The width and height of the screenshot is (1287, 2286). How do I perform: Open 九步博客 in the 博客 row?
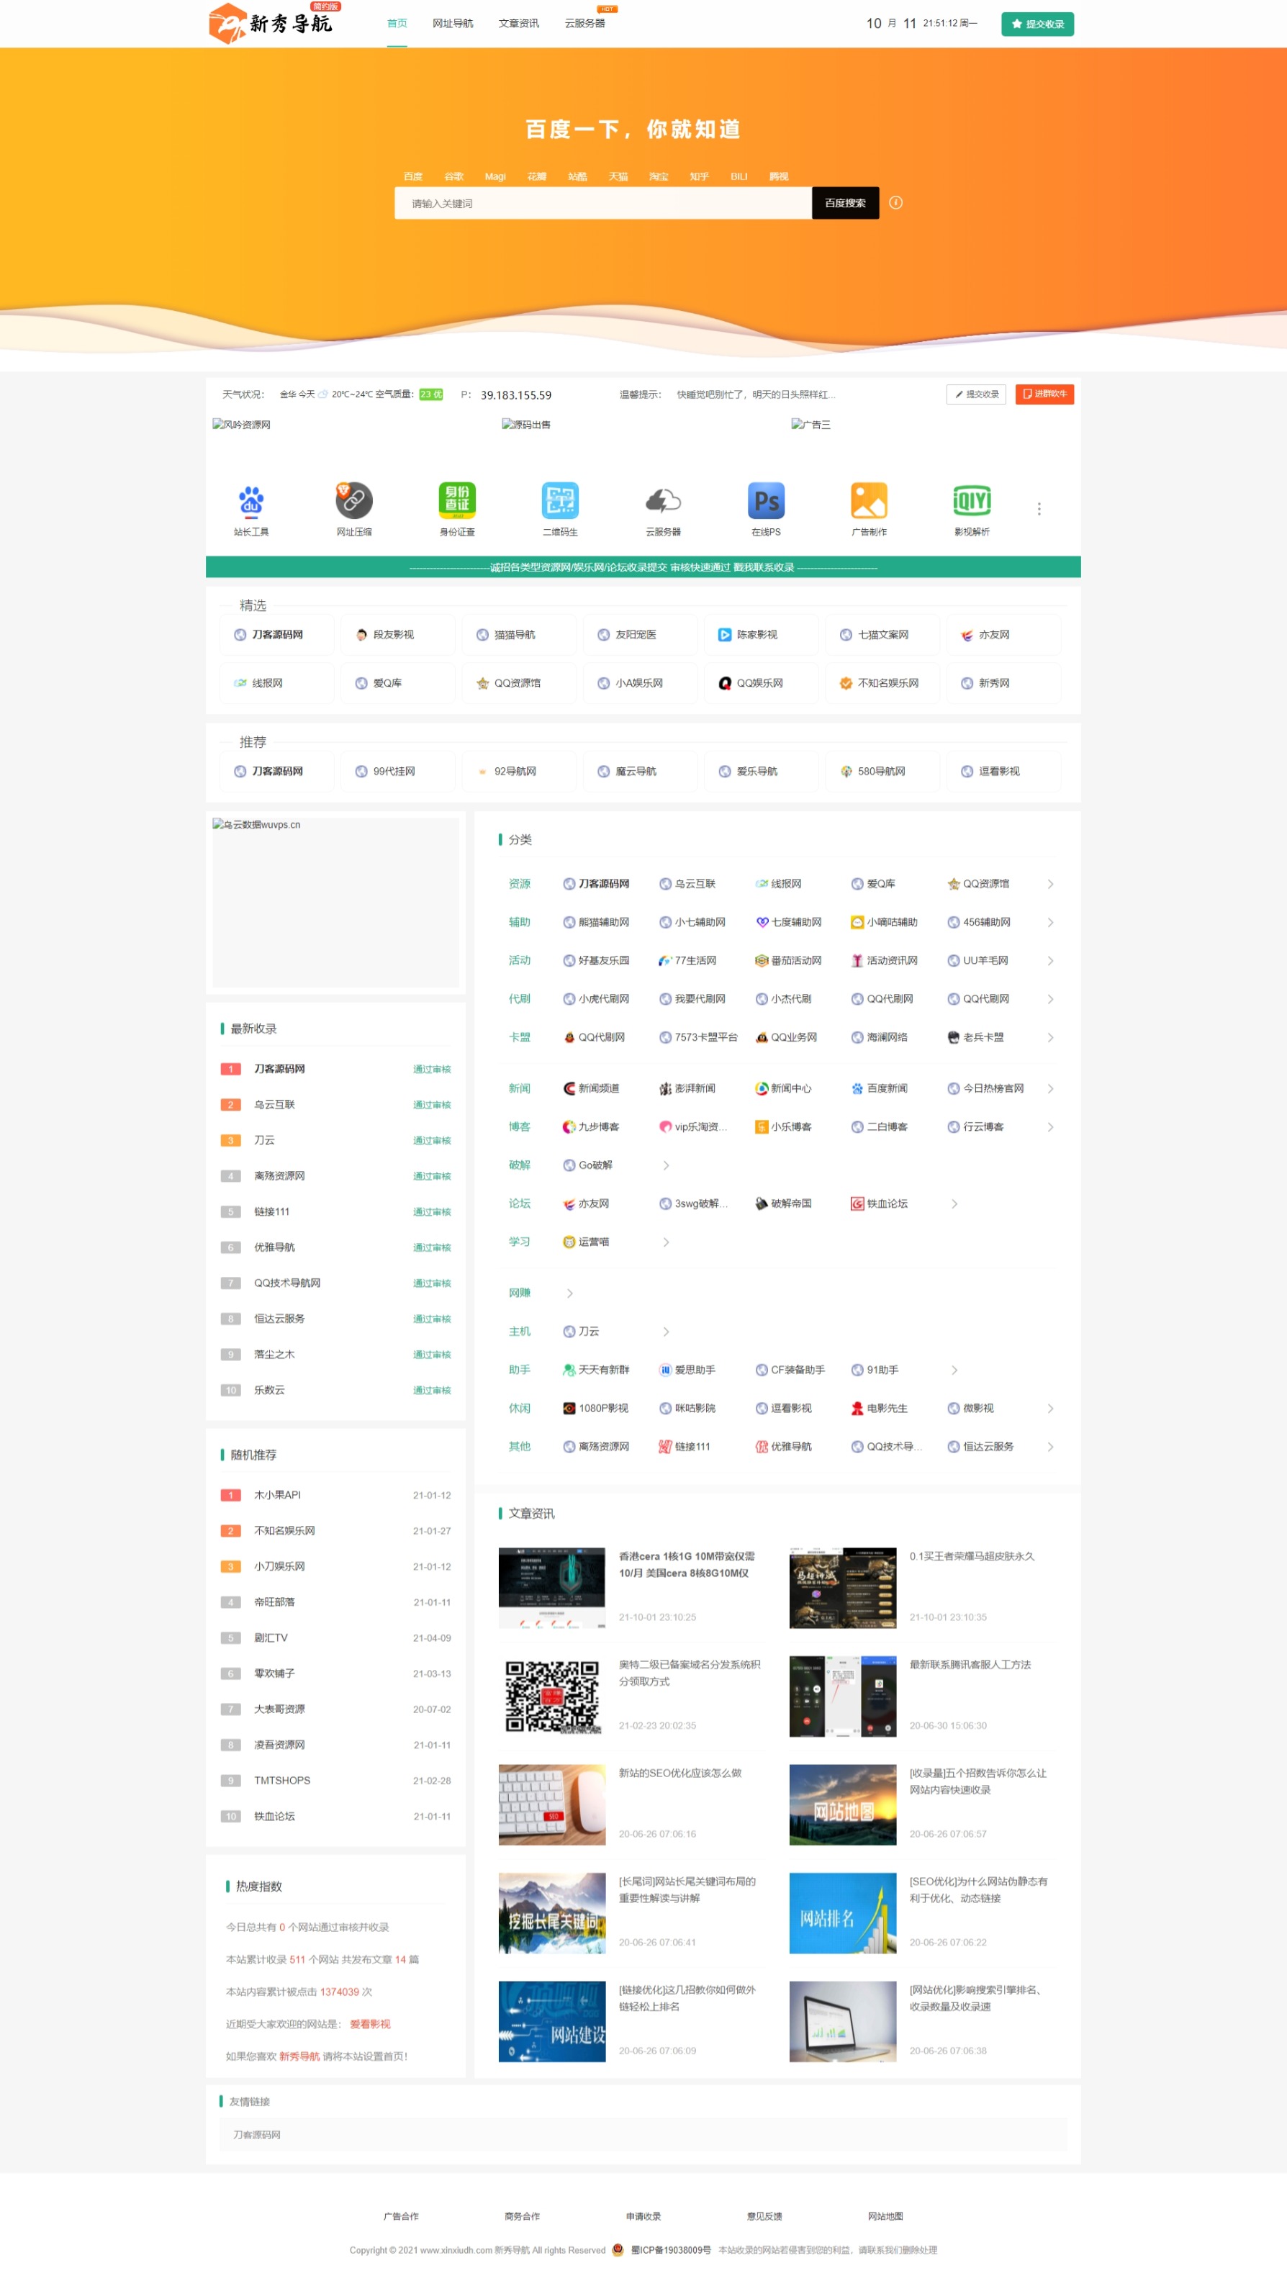pyautogui.click(x=591, y=1126)
